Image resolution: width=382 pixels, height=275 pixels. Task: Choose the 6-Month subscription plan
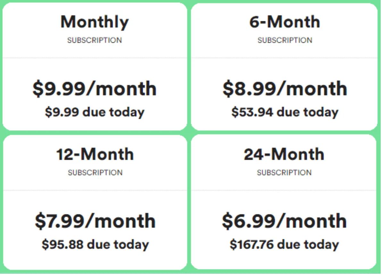pyautogui.click(x=284, y=67)
